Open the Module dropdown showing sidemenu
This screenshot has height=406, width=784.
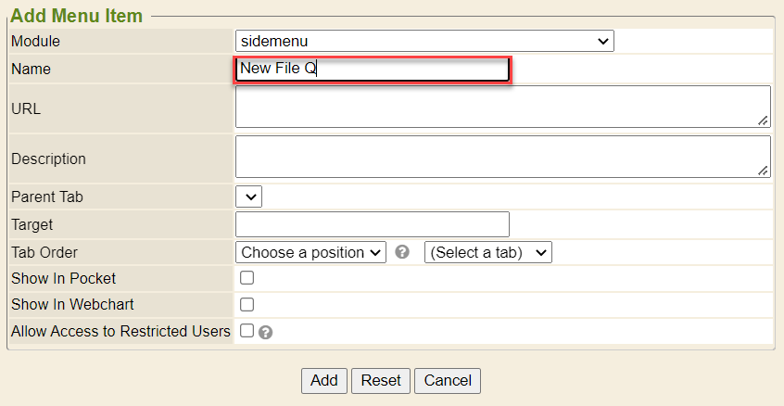point(424,41)
